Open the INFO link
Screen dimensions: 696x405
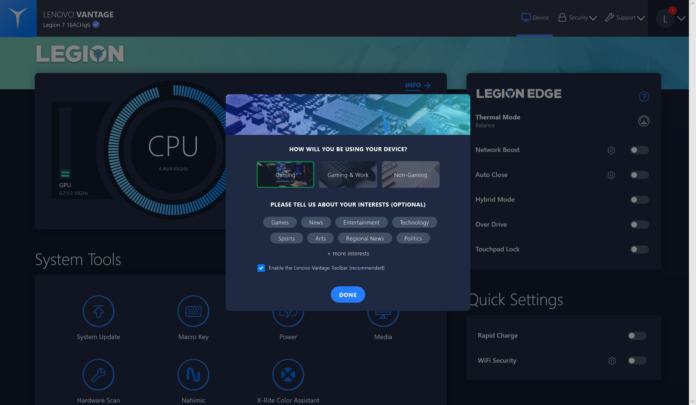[418, 85]
